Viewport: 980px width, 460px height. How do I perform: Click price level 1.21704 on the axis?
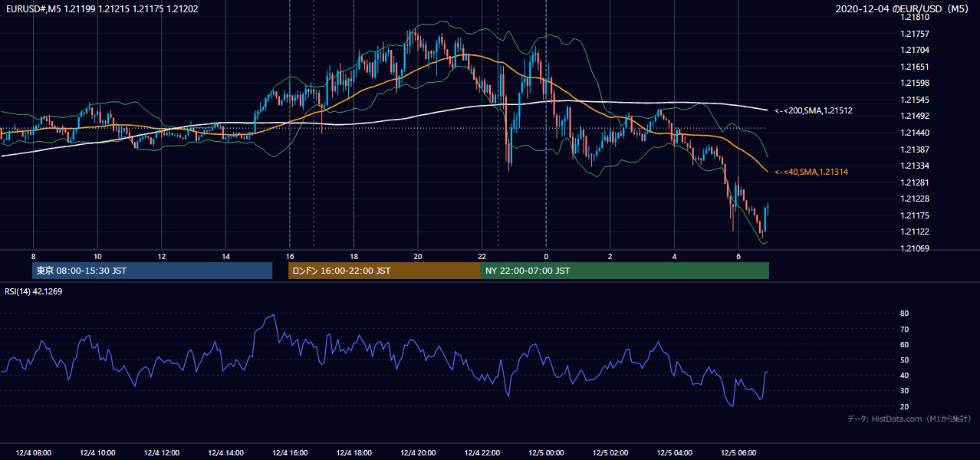tap(915, 50)
